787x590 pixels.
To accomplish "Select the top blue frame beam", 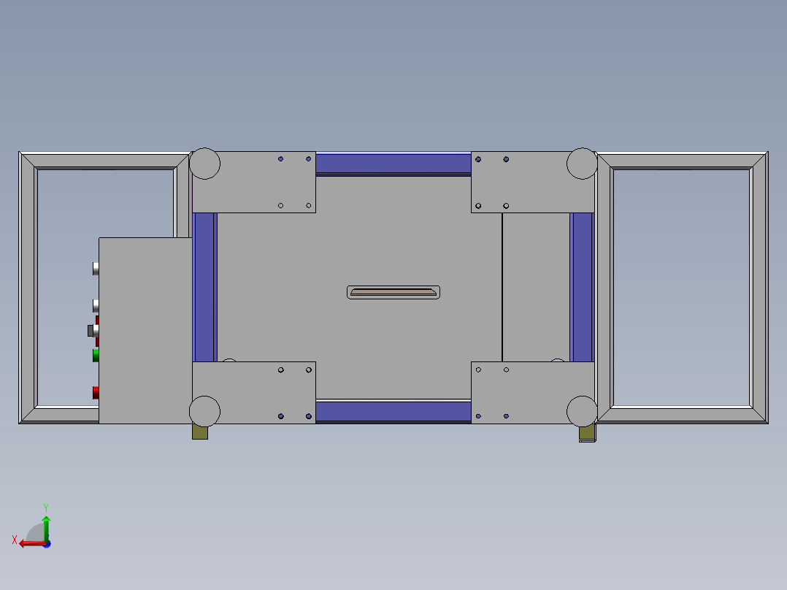I will click(393, 164).
